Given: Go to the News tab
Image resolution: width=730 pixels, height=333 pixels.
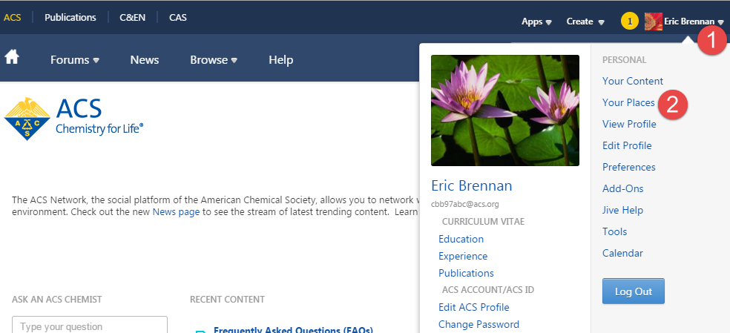Looking at the screenshot, I should coord(145,60).
